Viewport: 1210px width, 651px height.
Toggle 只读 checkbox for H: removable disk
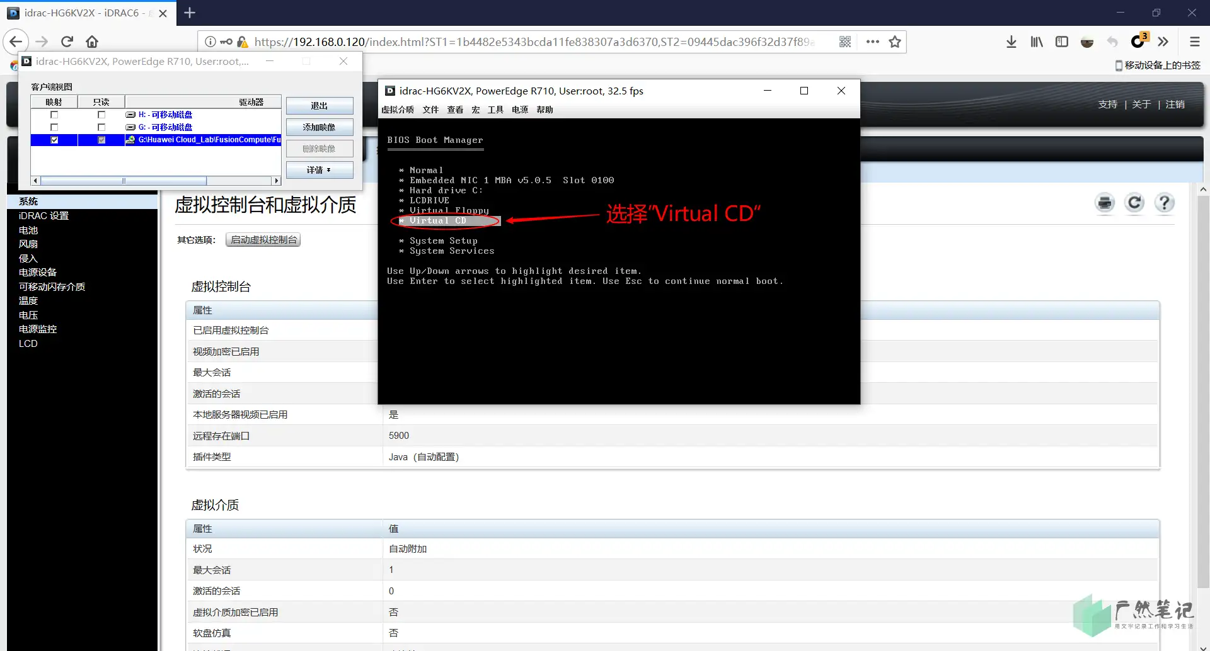pos(101,115)
